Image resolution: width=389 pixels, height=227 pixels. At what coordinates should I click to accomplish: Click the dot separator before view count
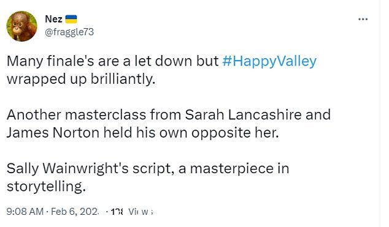107,212
